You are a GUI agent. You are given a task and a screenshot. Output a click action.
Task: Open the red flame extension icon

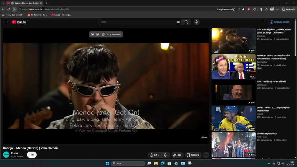(249, 9)
